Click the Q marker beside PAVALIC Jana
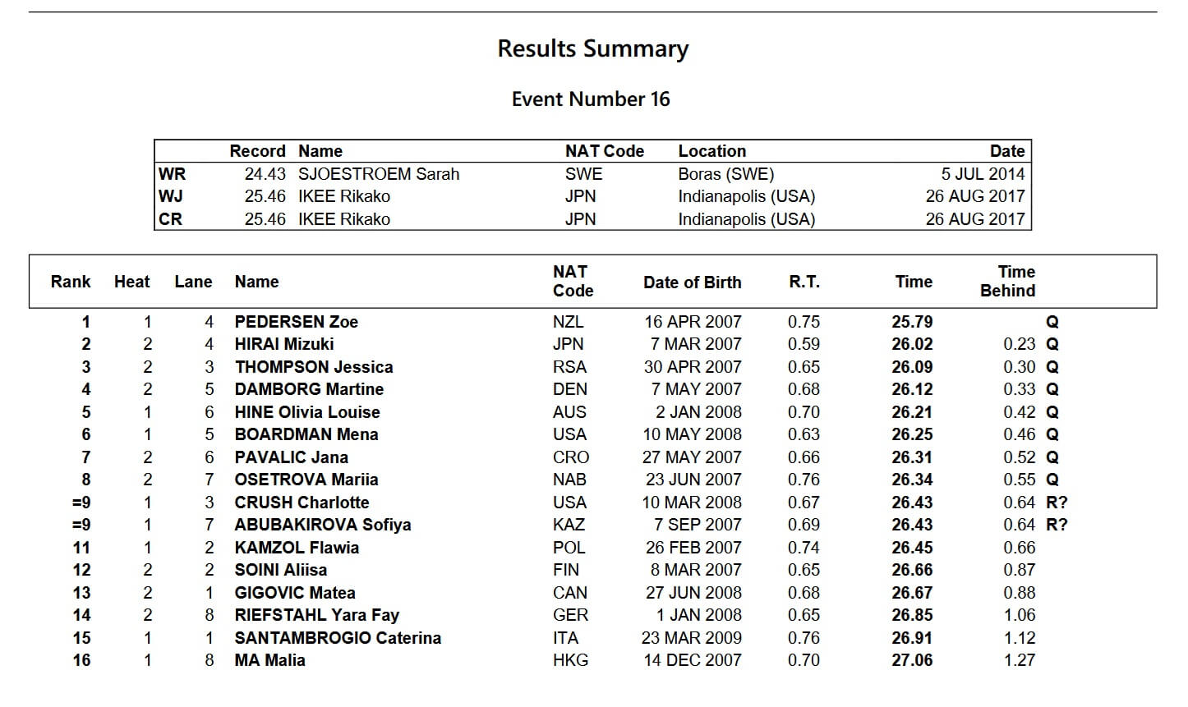Viewport: 1188px width, 707px height. [1052, 457]
